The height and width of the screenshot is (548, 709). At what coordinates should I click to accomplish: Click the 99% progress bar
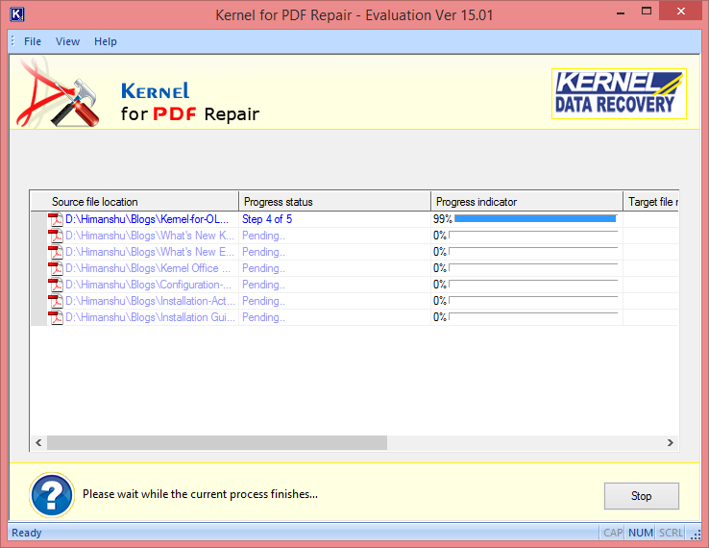pos(535,219)
